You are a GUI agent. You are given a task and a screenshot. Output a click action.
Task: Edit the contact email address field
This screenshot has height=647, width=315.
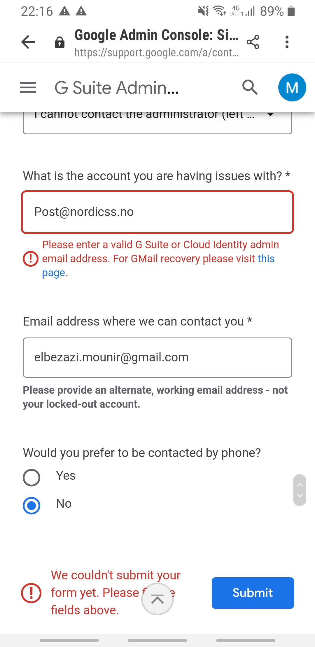coord(157,358)
